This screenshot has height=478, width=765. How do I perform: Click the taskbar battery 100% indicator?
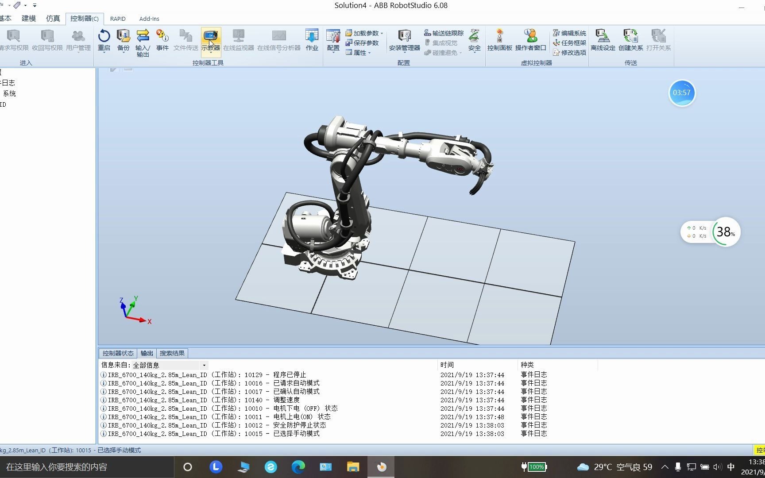click(534, 467)
